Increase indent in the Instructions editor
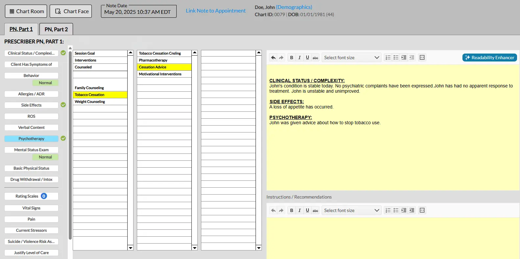Image resolution: width=520 pixels, height=259 pixels. (404, 210)
